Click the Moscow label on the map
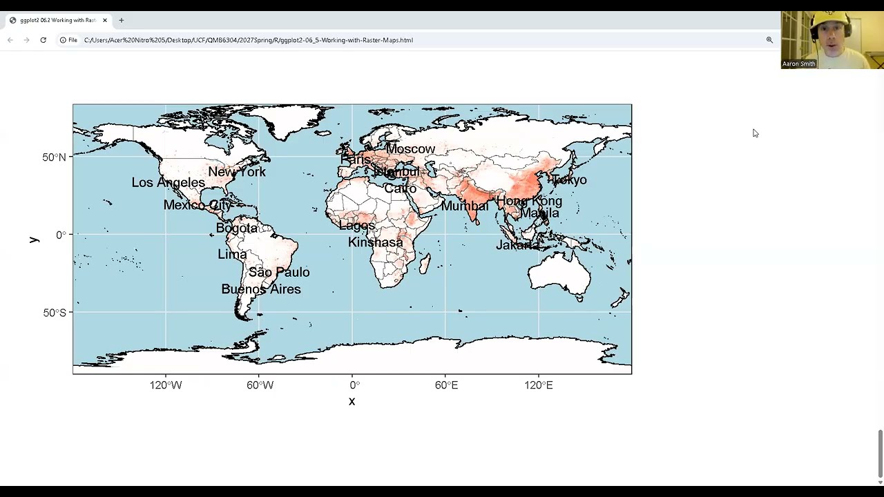The height and width of the screenshot is (497, 884). click(x=410, y=149)
